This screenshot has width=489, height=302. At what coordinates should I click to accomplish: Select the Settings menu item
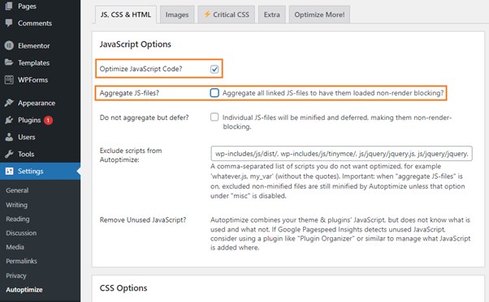pos(41,171)
